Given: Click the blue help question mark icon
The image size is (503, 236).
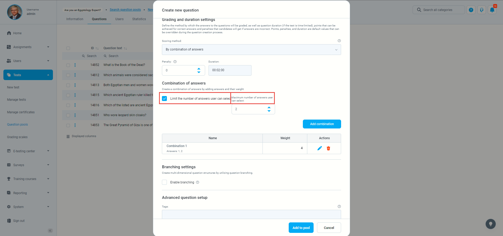Looking at the screenshot, I should click(471, 10).
